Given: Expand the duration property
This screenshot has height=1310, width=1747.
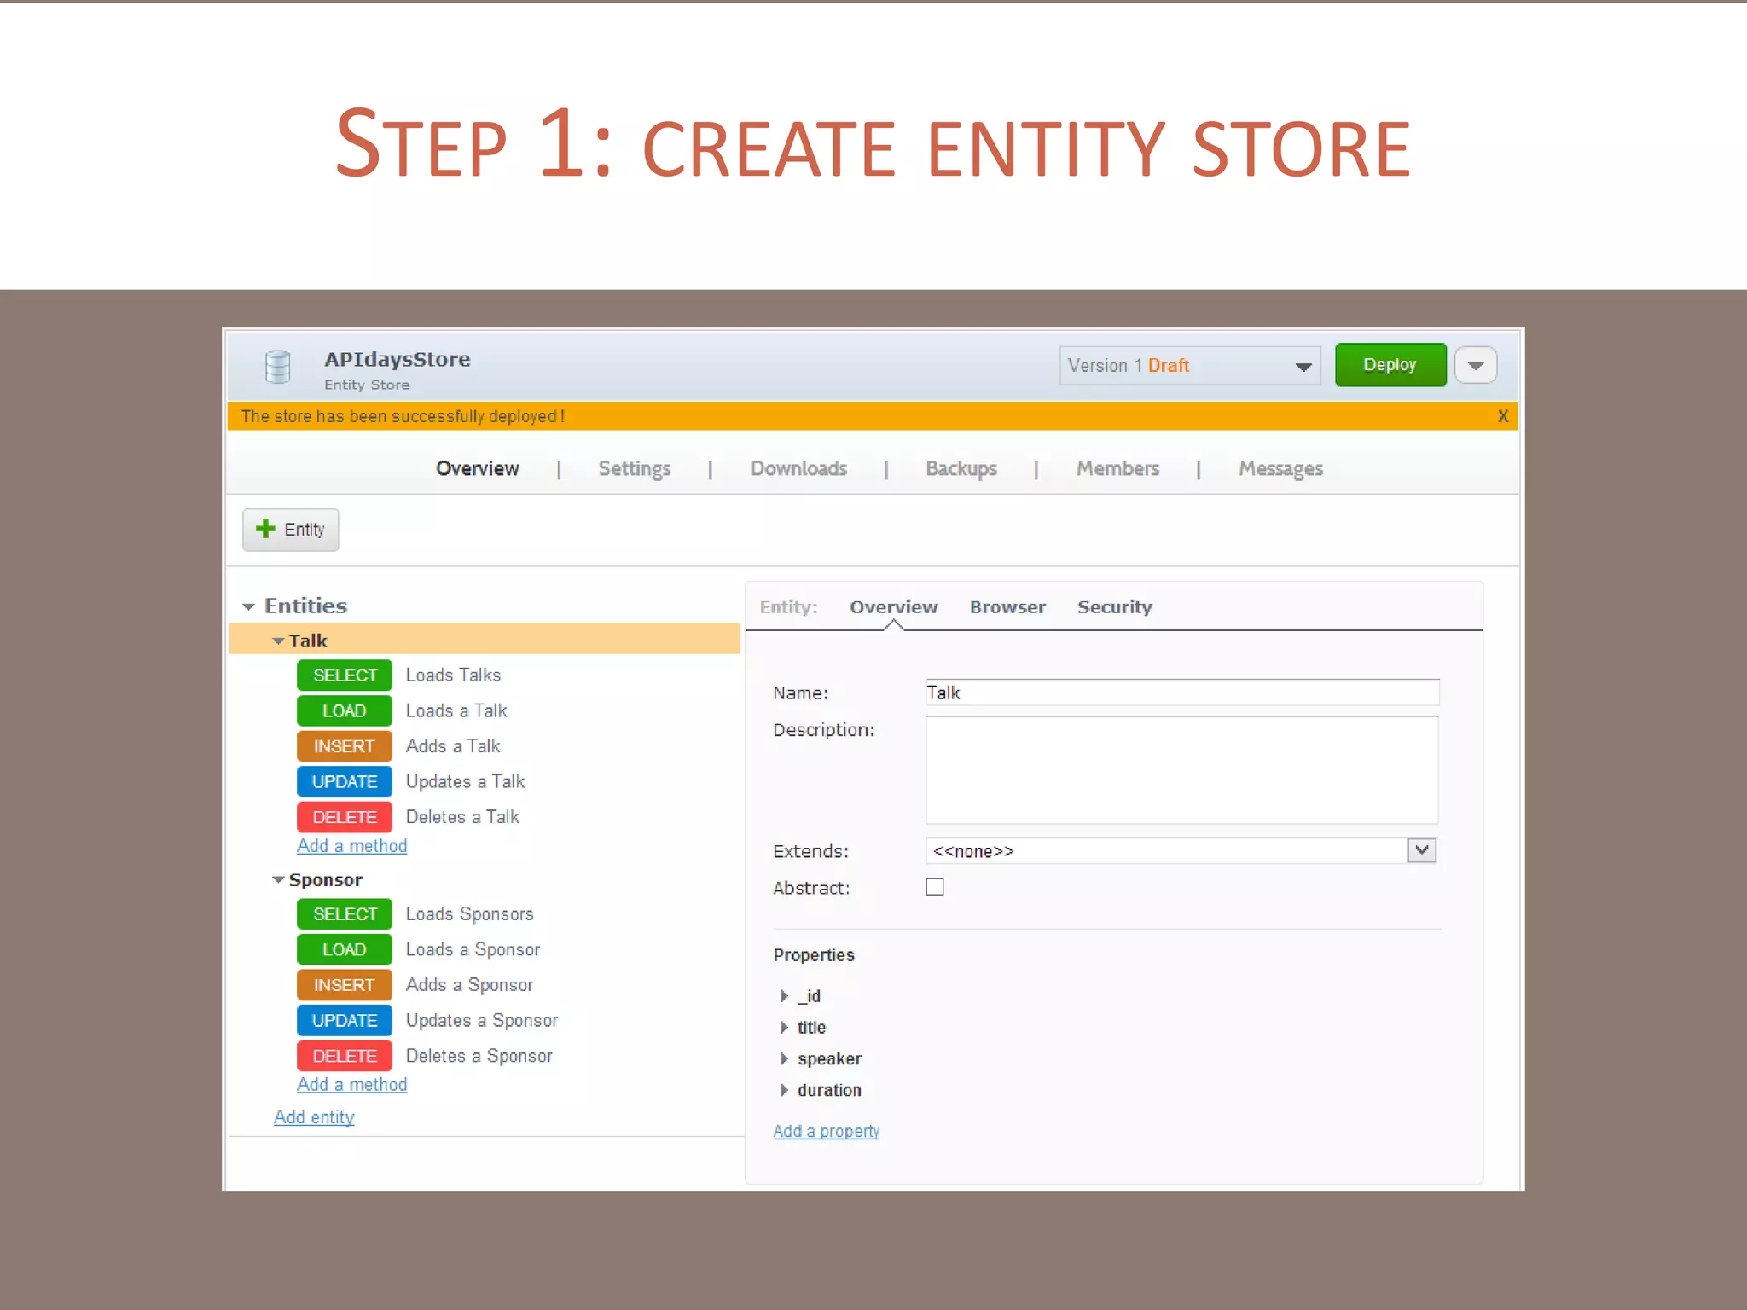Looking at the screenshot, I should click(x=784, y=1090).
